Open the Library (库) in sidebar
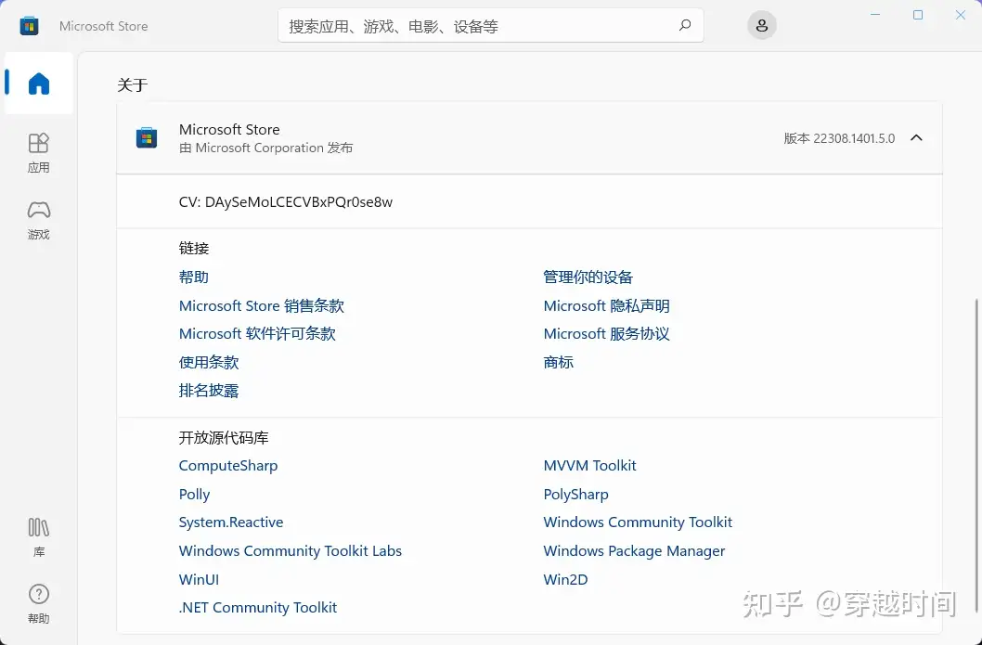The image size is (982, 645). 39,537
